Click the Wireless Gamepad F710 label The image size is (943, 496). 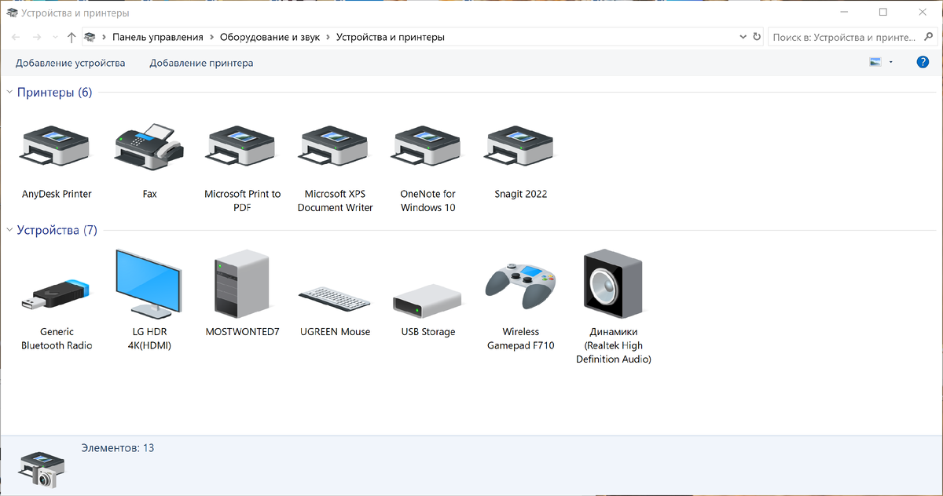point(521,338)
